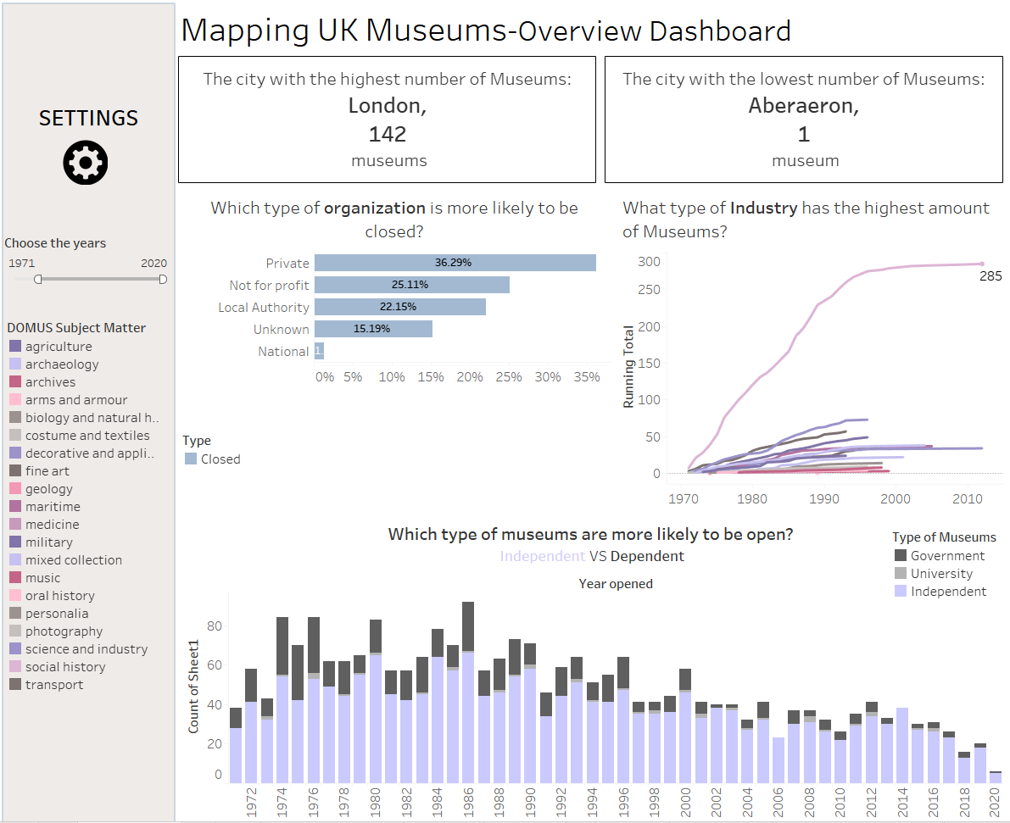
Task: Click the Closed type legend swatch
Action: (191, 459)
